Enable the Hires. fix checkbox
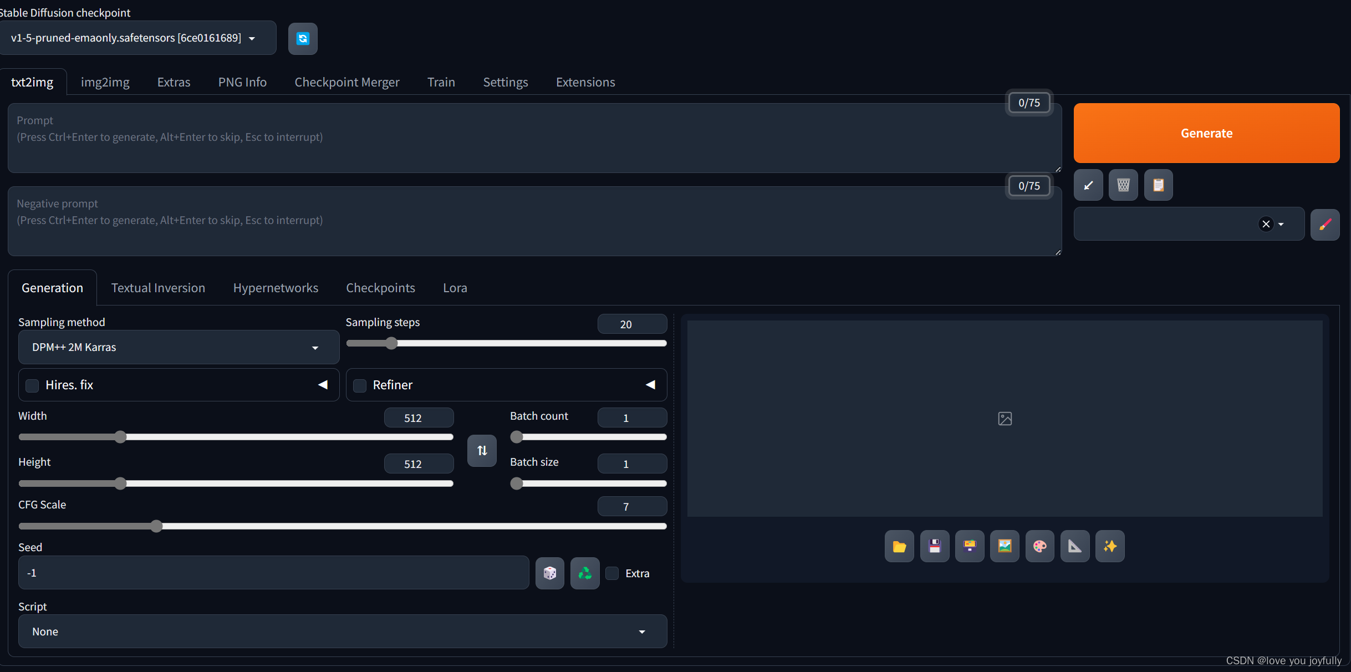1351x672 pixels. [32, 385]
